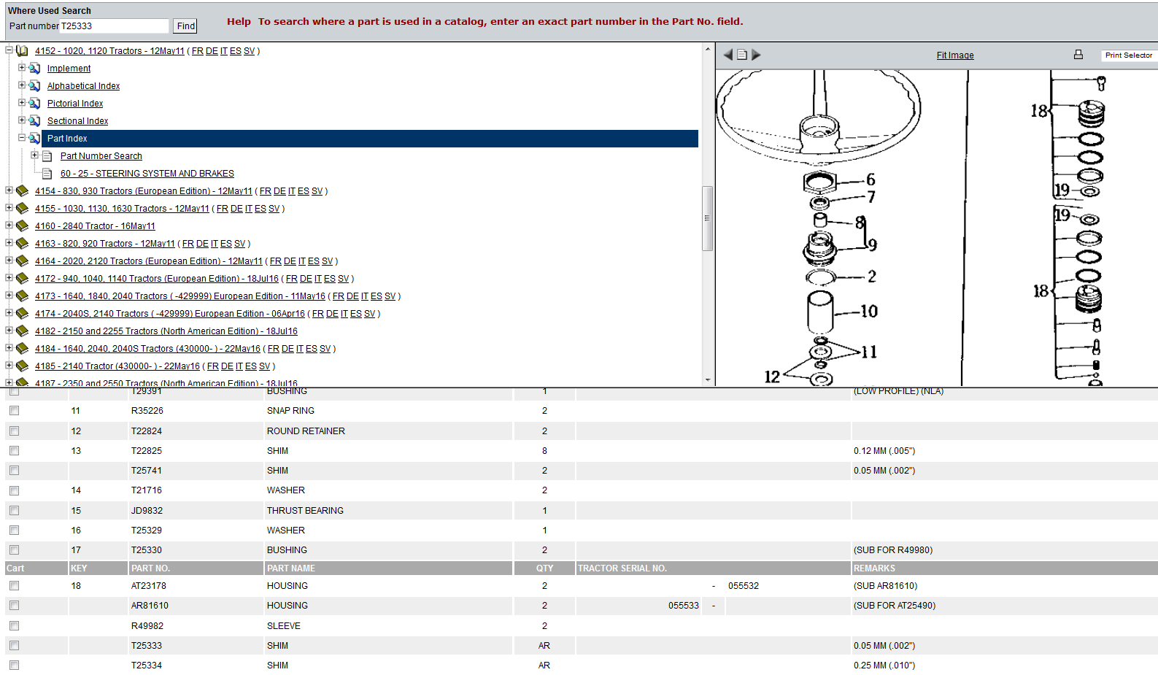Click the Fit Image link
The image size is (1158, 675).
(954, 55)
